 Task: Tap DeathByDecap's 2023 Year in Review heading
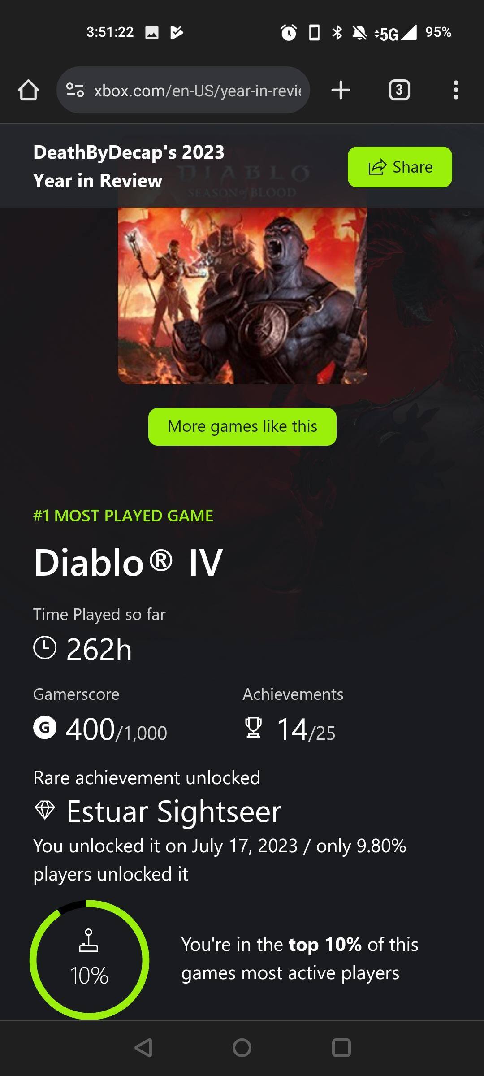click(129, 166)
